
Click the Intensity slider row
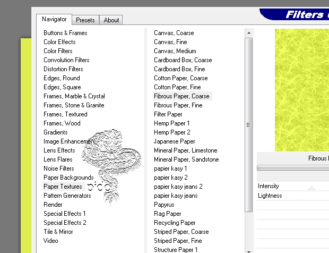293,186
